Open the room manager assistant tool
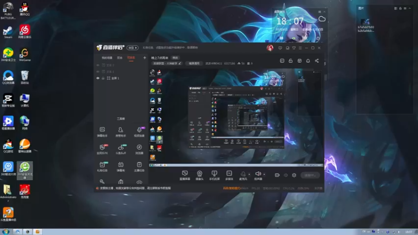 coord(121,132)
